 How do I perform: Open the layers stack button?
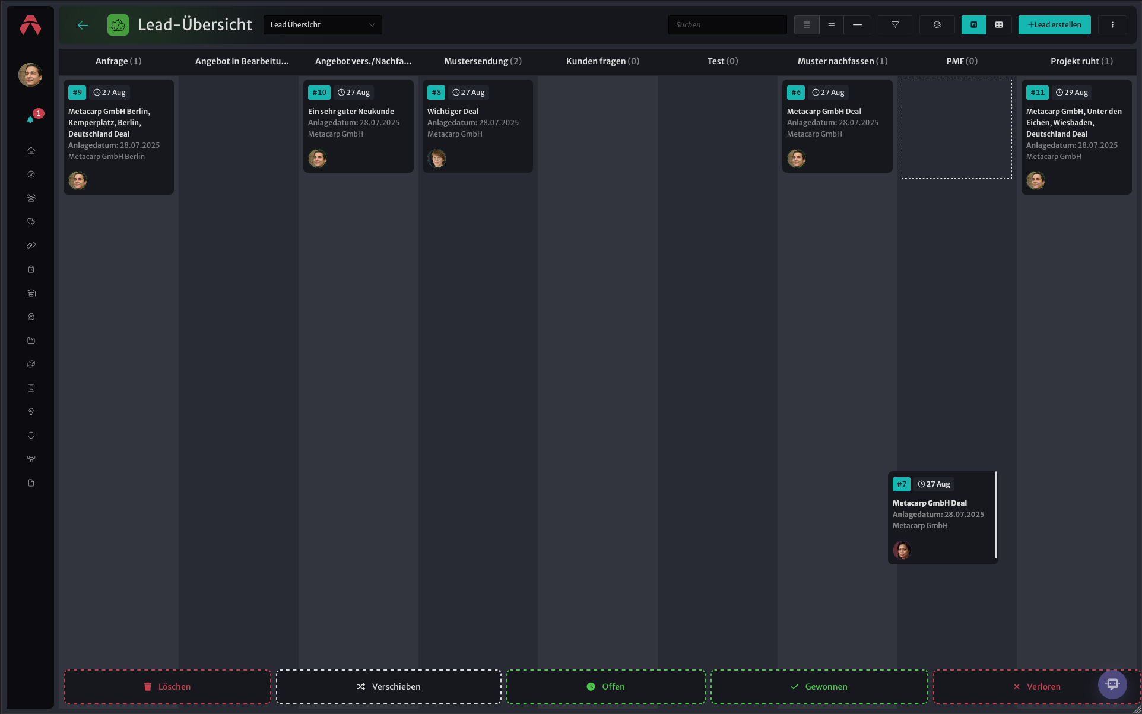tap(937, 25)
